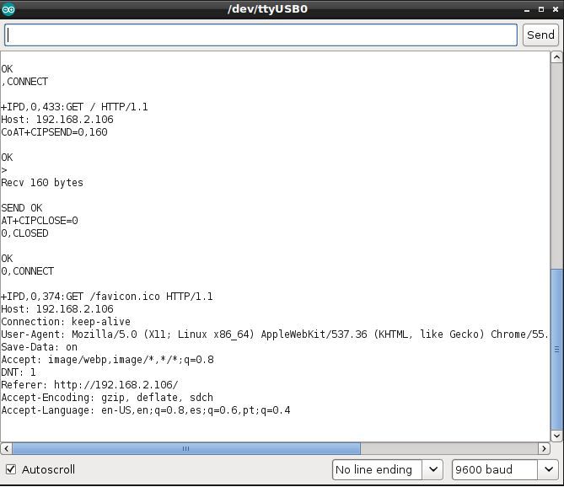Click the 'Referer: http://192.168.2.106/' line
Viewport: 564px width, 487px height.
tap(89, 385)
